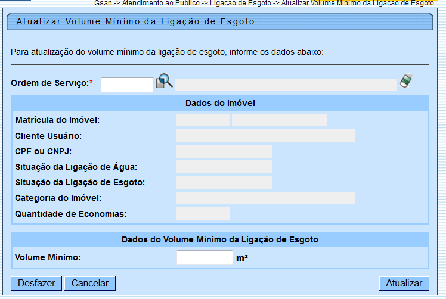Click the CPF ou CNPJ field
This screenshot has width=446, height=299.
[x=224, y=151]
